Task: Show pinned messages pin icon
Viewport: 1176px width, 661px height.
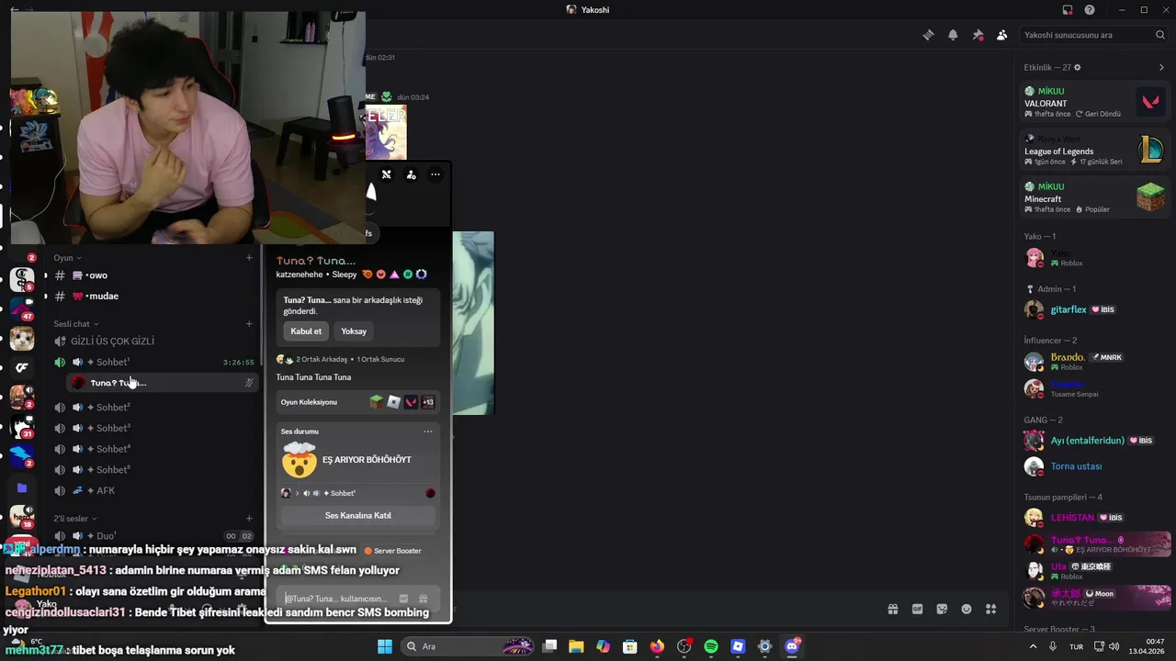Action: (978, 35)
